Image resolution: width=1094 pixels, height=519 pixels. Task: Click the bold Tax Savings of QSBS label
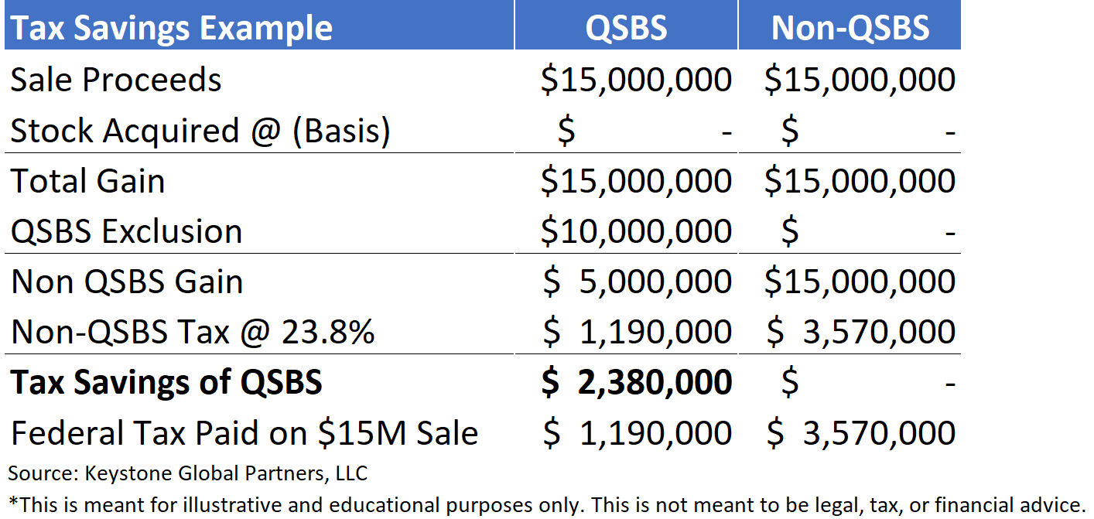[166, 383]
